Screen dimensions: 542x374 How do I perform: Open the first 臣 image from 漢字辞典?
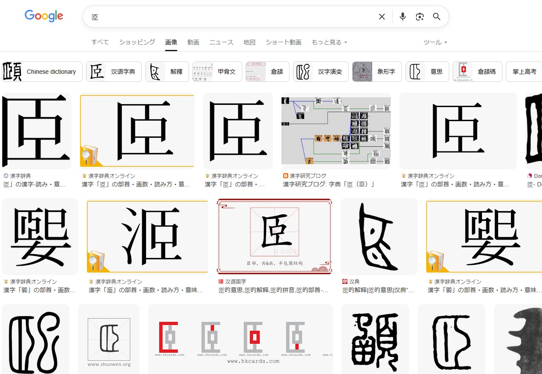coord(37,131)
